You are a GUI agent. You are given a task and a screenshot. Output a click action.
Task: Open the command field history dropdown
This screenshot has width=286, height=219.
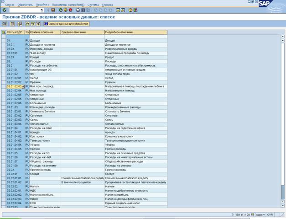point(42,10)
